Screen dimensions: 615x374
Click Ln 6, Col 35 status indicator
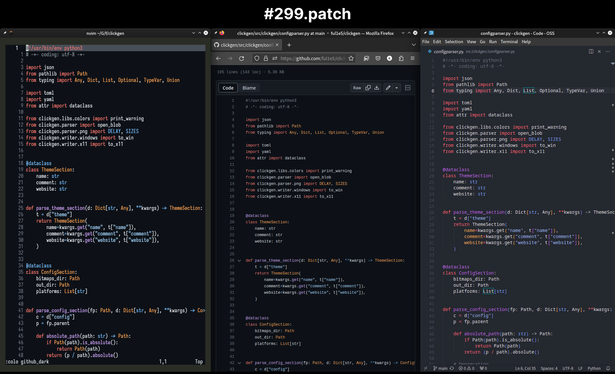coord(526,368)
